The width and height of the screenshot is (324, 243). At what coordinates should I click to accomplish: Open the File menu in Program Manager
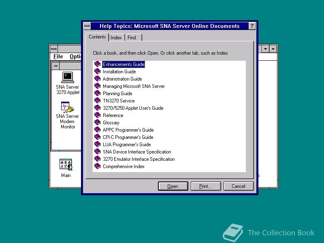(x=58, y=56)
